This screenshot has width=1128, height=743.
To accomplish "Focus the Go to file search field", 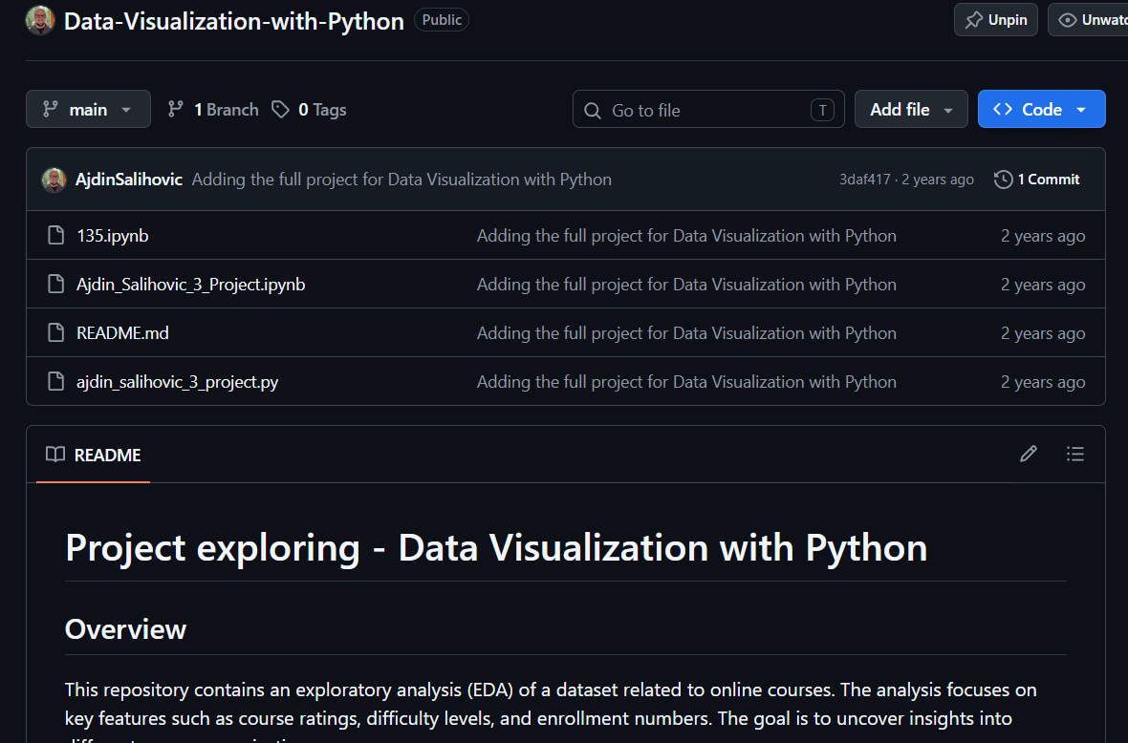I will 708,110.
